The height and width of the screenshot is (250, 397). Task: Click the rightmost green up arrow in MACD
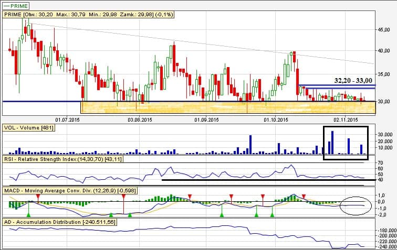[x=272, y=214]
